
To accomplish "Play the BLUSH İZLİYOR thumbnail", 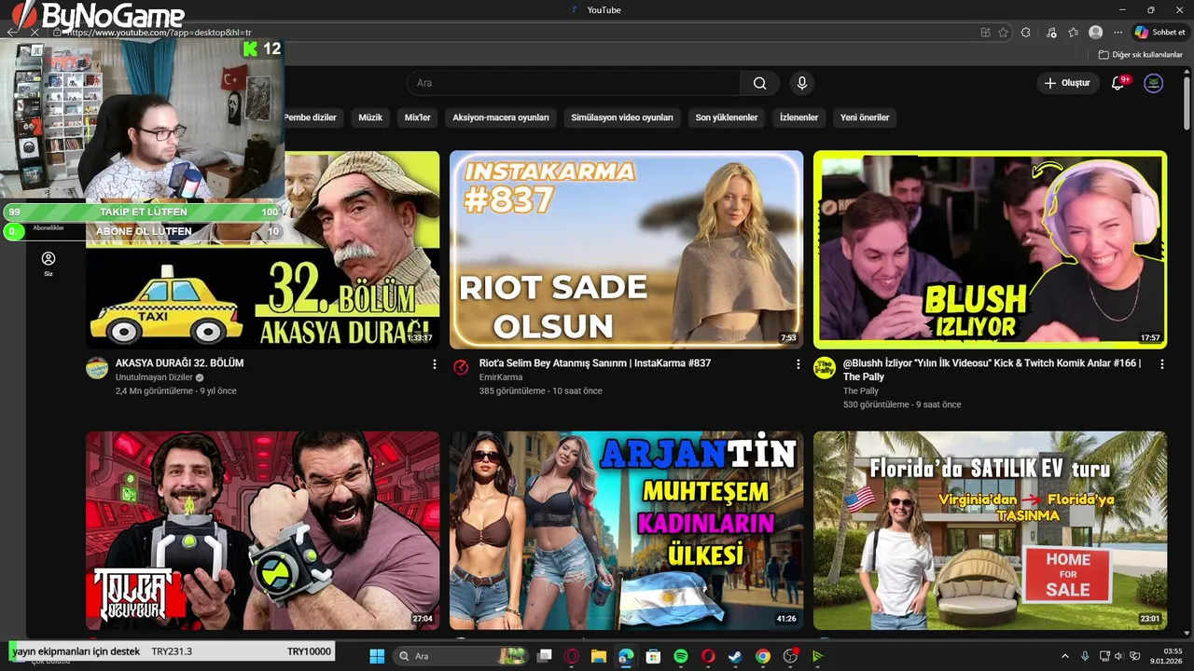I will (x=991, y=250).
